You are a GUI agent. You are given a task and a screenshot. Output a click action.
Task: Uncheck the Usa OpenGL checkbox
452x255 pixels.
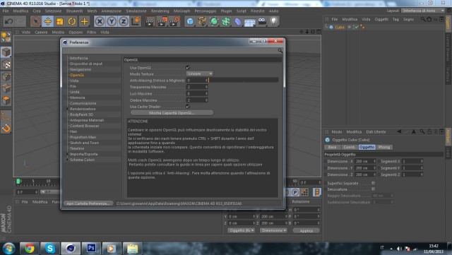pos(188,68)
